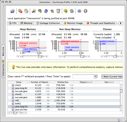
Task: Click the 594,560 shallow size value
Action: coord(60,91)
